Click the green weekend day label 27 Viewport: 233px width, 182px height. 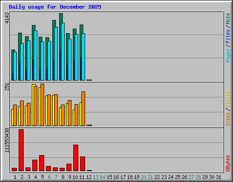191,177
